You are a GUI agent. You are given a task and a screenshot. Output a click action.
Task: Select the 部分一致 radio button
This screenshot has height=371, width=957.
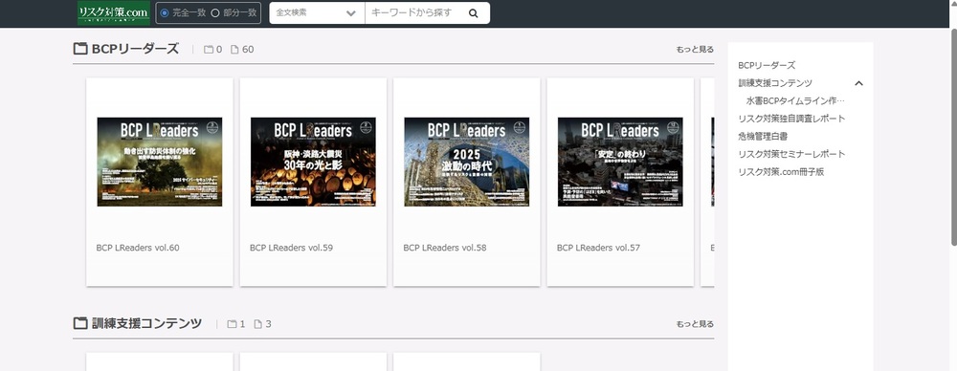[x=214, y=12]
